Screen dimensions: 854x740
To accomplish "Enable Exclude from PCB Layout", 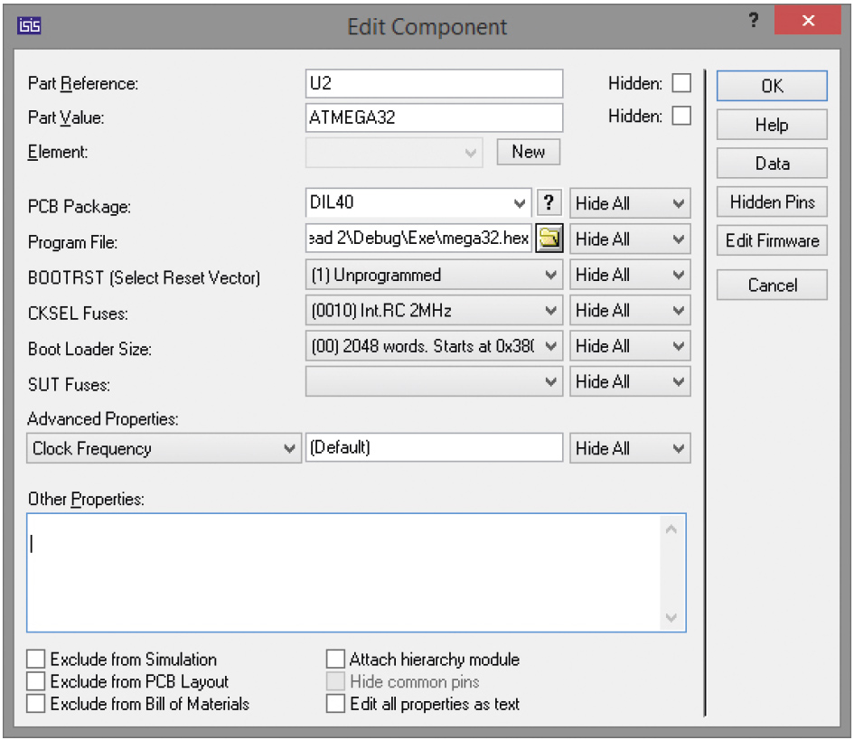I will [x=36, y=681].
